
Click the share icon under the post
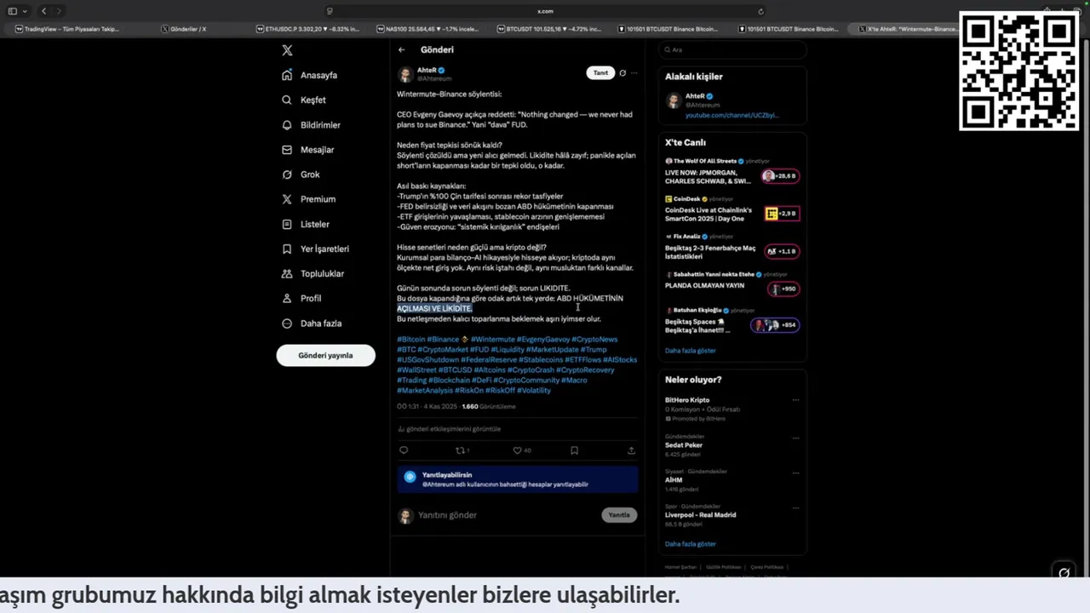pos(631,450)
